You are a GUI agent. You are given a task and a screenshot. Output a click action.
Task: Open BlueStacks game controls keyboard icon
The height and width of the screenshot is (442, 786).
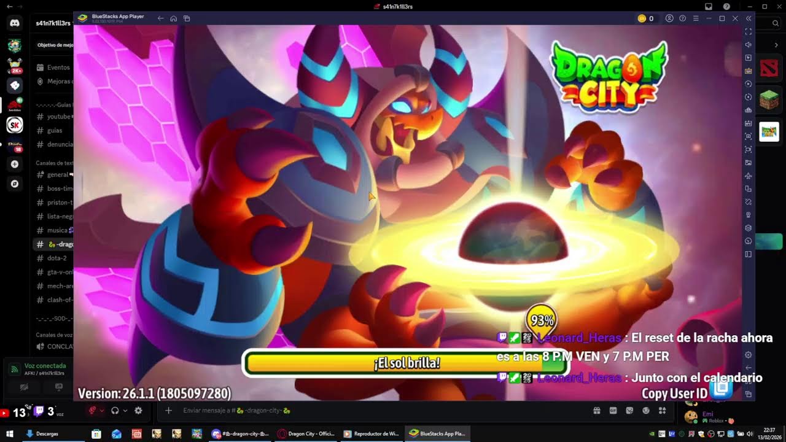tap(748, 71)
